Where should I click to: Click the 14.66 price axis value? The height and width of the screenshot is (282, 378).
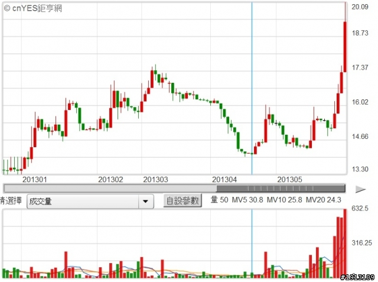360,137
